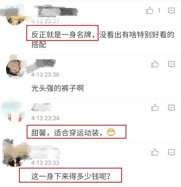Like the 这一身下来得多少钱呢 comment
Image resolution: width=181 pixels, height=187 pixels.
pyautogui.click(x=155, y=152)
